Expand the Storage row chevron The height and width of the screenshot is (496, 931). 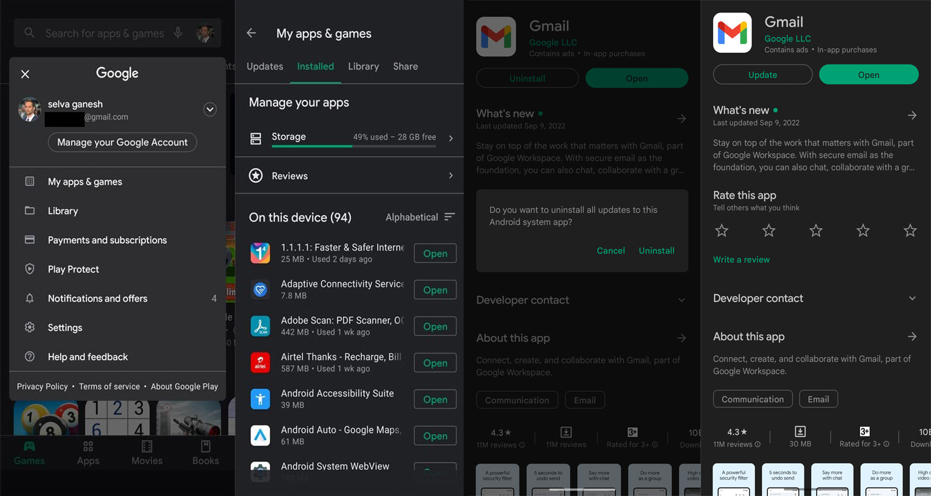click(x=451, y=138)
